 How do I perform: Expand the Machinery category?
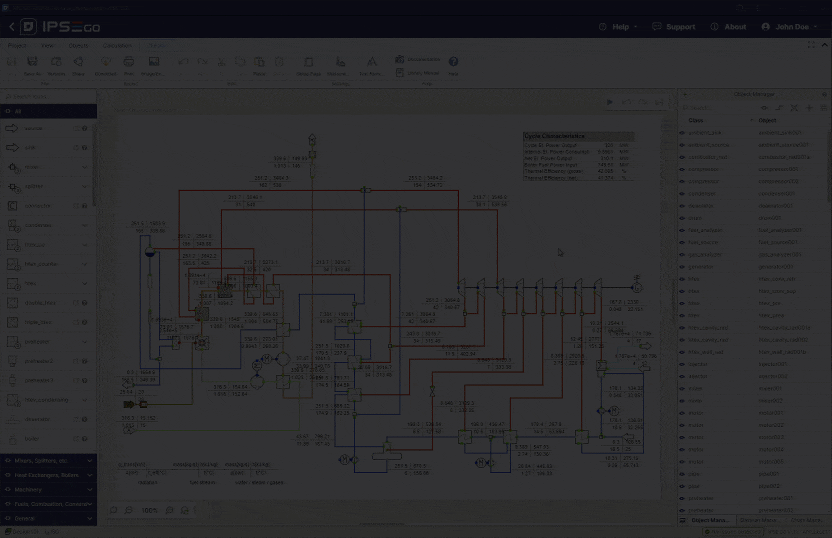[x=48, y=489]
